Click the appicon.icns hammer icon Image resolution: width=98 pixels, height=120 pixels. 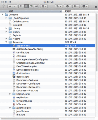(x=14, y=46)
